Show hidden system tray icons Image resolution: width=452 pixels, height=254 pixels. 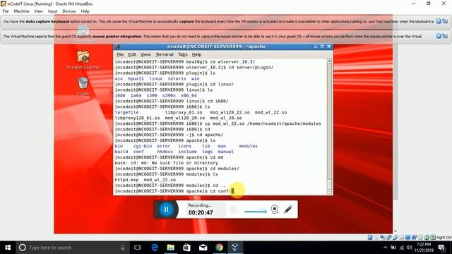point(385,248)
